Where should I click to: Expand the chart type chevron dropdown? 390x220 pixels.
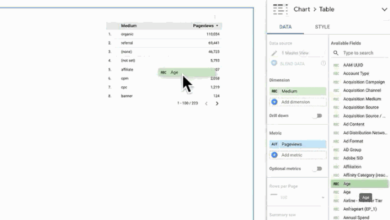384,9
